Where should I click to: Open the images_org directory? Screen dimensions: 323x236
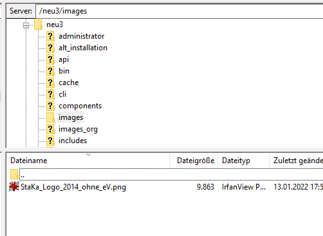[x=78, y=129]
